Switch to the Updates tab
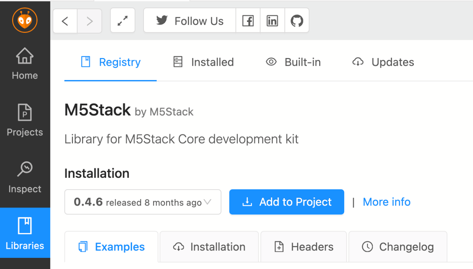Screen dimensions: 473x269 383,62
